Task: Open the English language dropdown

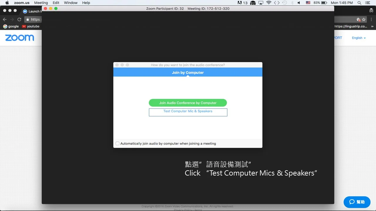Action: pos(359,38)
